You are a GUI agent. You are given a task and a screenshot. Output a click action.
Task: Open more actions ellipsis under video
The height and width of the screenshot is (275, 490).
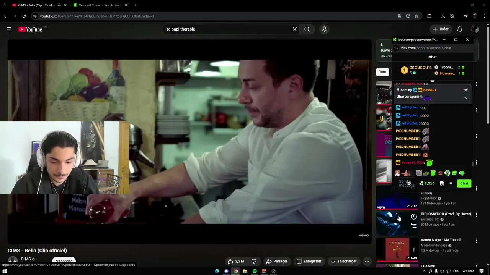tap(367, 261)
